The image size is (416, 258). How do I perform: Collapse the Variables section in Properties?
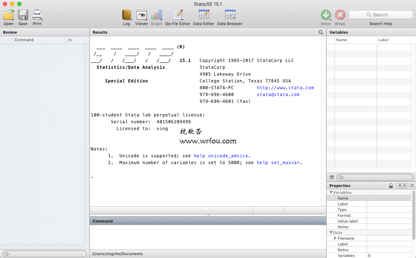[x=331, y=192]
